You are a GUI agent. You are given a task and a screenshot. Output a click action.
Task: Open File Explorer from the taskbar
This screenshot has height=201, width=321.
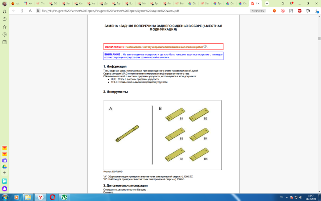(28, 197)
